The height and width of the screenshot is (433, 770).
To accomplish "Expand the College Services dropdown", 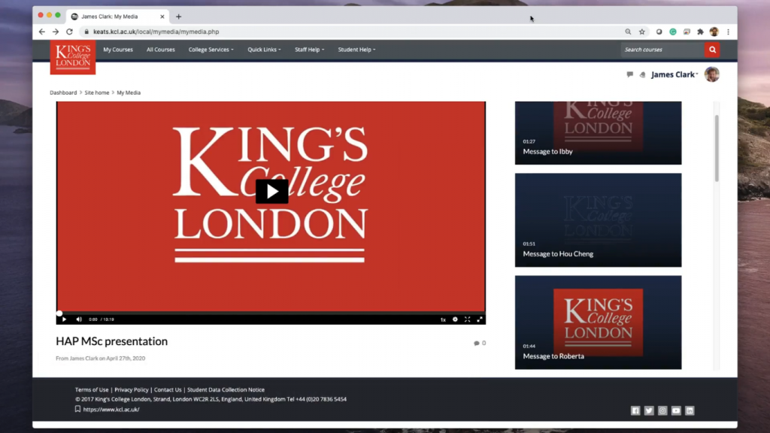I will point(211,50).
